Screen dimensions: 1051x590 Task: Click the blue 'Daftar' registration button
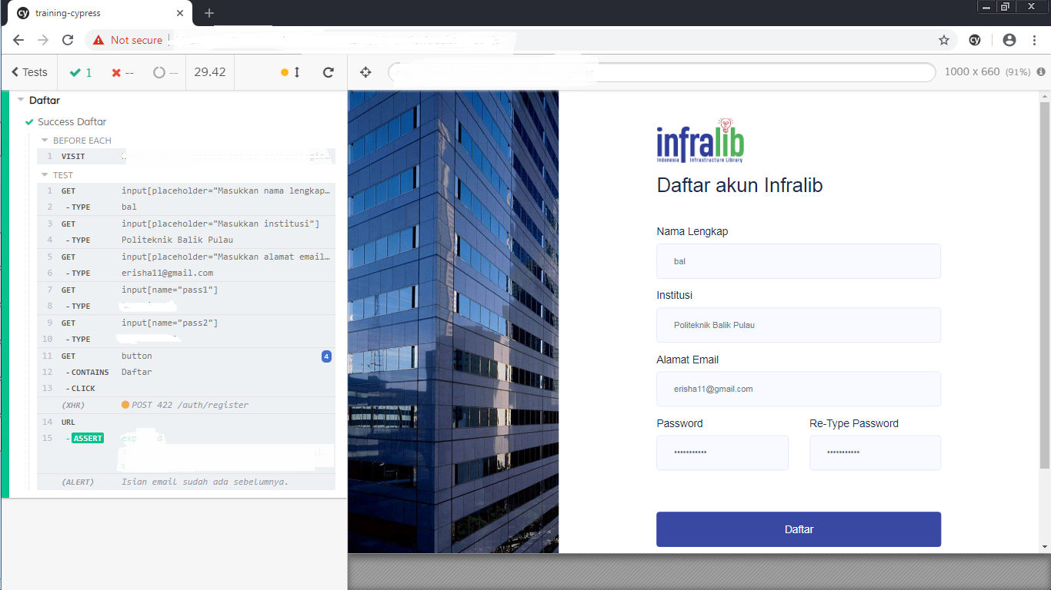[x=798, y=529]
